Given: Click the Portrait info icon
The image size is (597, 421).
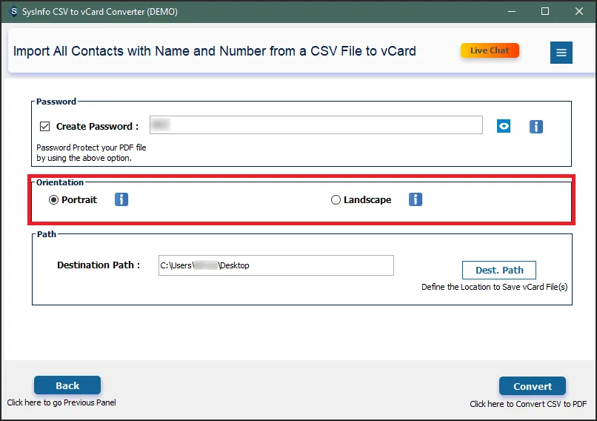Looking at the screenshot, I should pos(121,199).
